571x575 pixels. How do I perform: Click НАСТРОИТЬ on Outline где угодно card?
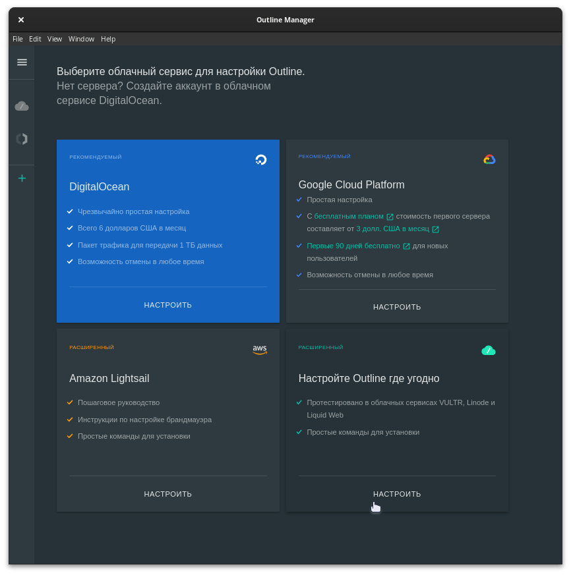[x=397, y=494]
